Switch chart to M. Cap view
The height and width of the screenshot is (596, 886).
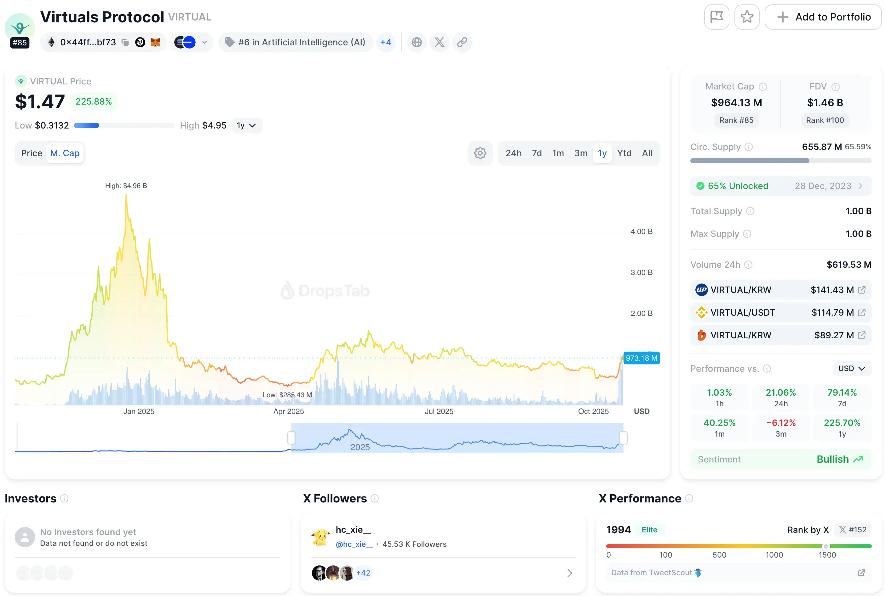point(65,153)
